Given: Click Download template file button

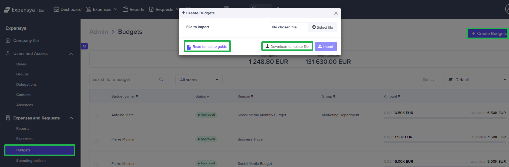Looking at the screenshot, I should 287,46.
